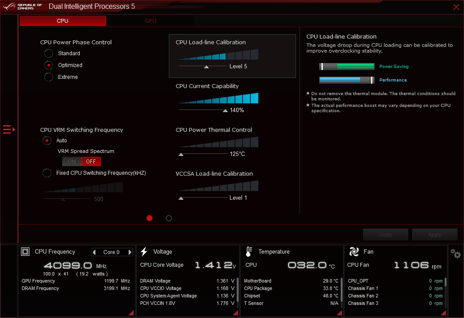Expand the Temperature panel corner triangle
464x318 pixels.
click(339, 312)
